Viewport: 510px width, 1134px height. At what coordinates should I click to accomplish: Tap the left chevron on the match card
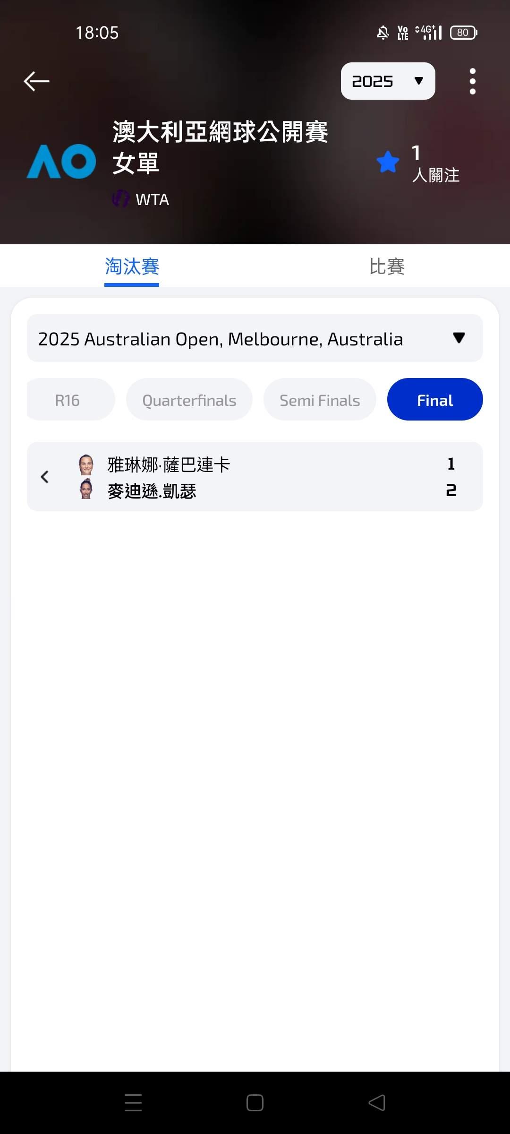tap(45, 477)
